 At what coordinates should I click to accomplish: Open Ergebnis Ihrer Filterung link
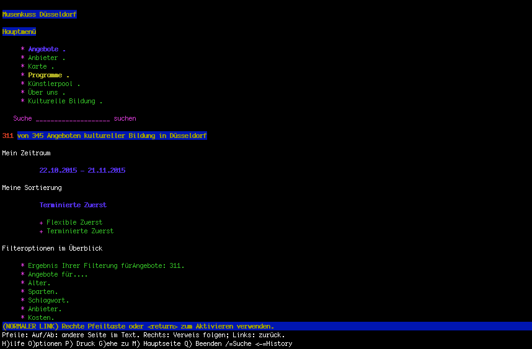click(x=105, y=265)
